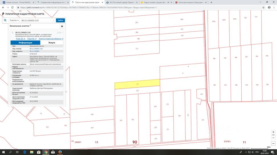Viewport: 277px width, 155px height.
Task: Open the taskbar clock showing 30.01.2019
Action: 264,152
